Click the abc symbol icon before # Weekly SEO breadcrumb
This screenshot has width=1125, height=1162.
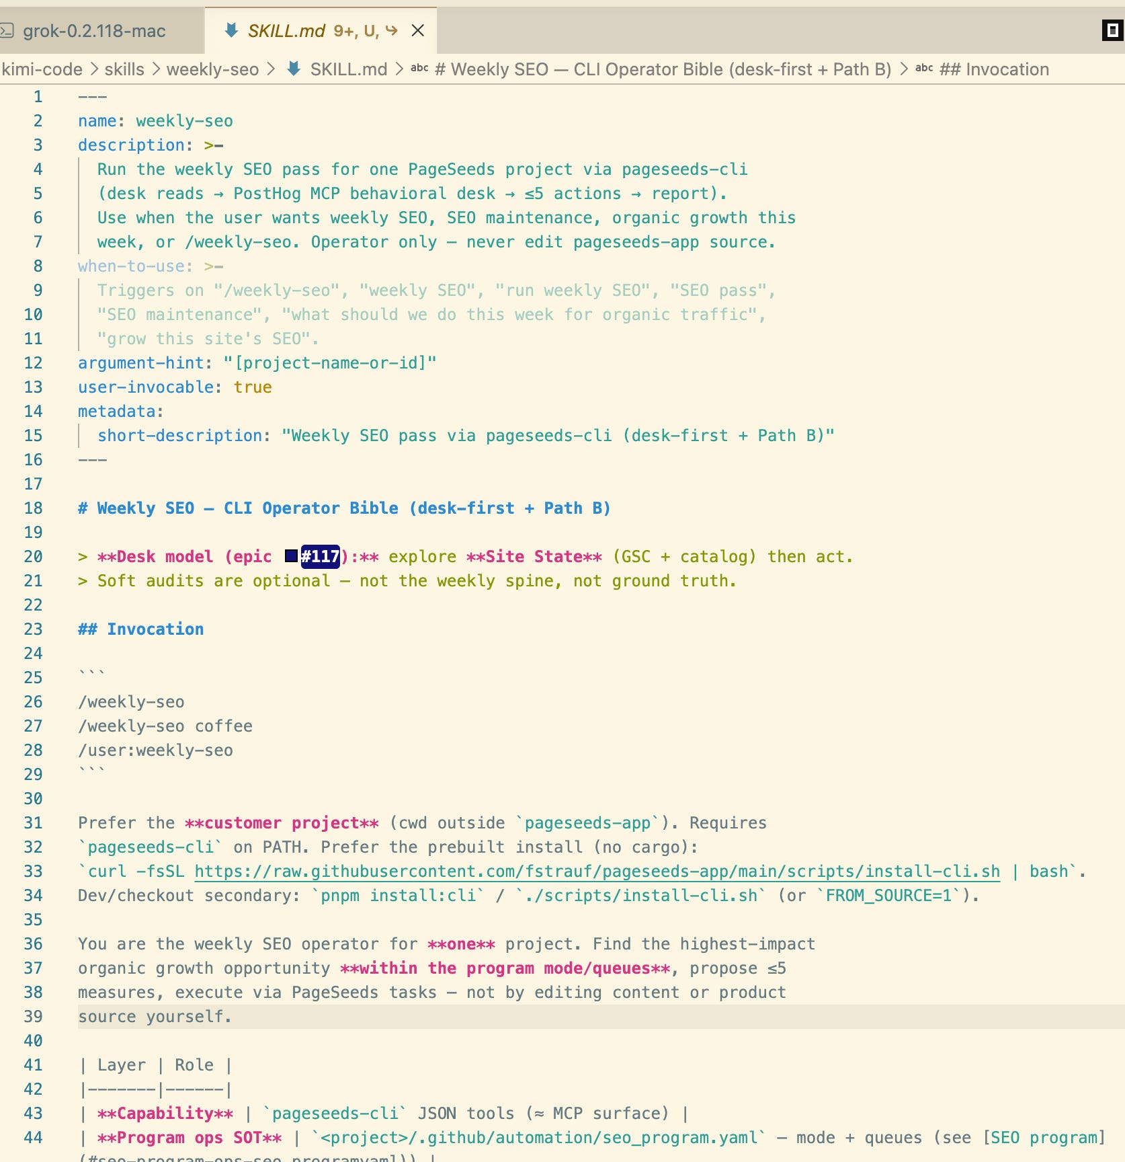click(419, 68)
